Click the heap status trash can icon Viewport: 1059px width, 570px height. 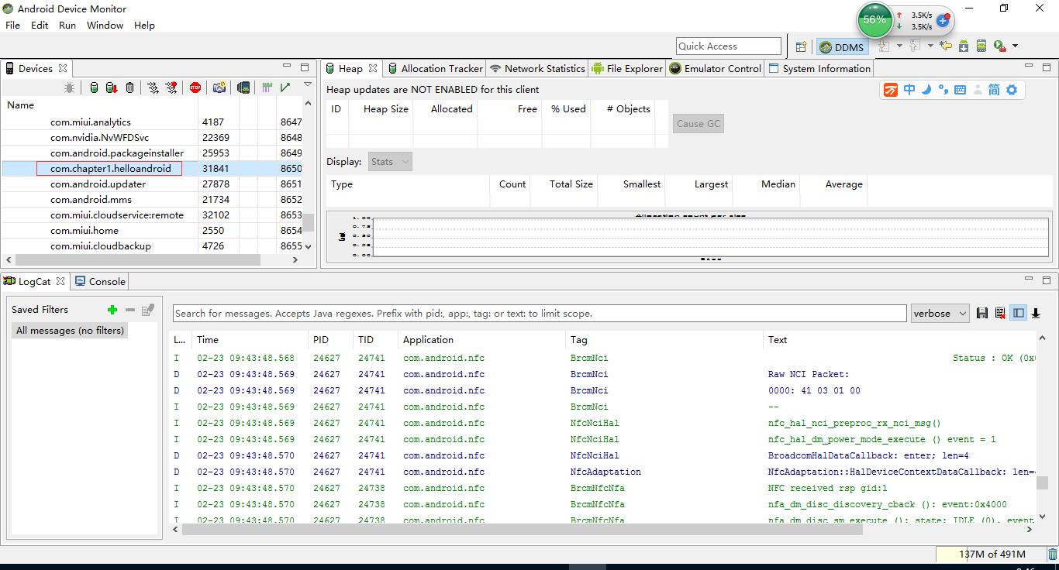pyautogui.click(x=1052, y=554)
